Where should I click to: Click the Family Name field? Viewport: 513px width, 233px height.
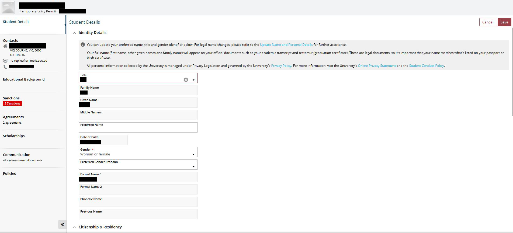click(138, 90)
